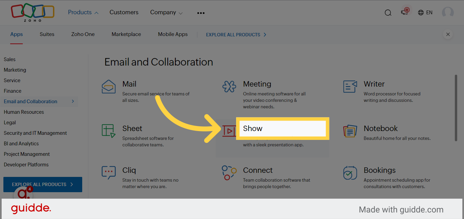Open the search magnifier icon
Image resolution: width=464 pixels, height=219 pixels.
point(388,12)
